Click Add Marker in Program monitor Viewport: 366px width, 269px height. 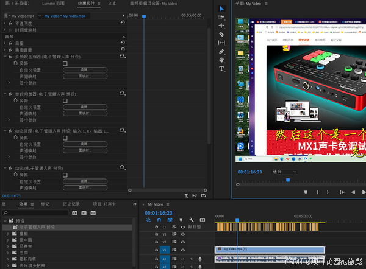pyautogui.click(x=306, y=192)
